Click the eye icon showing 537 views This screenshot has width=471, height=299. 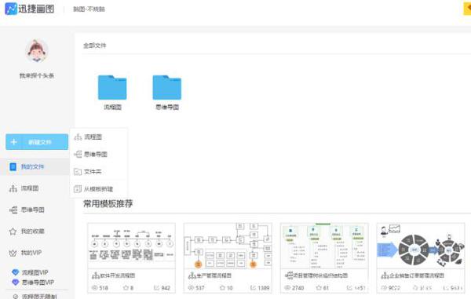pos(191,287)
